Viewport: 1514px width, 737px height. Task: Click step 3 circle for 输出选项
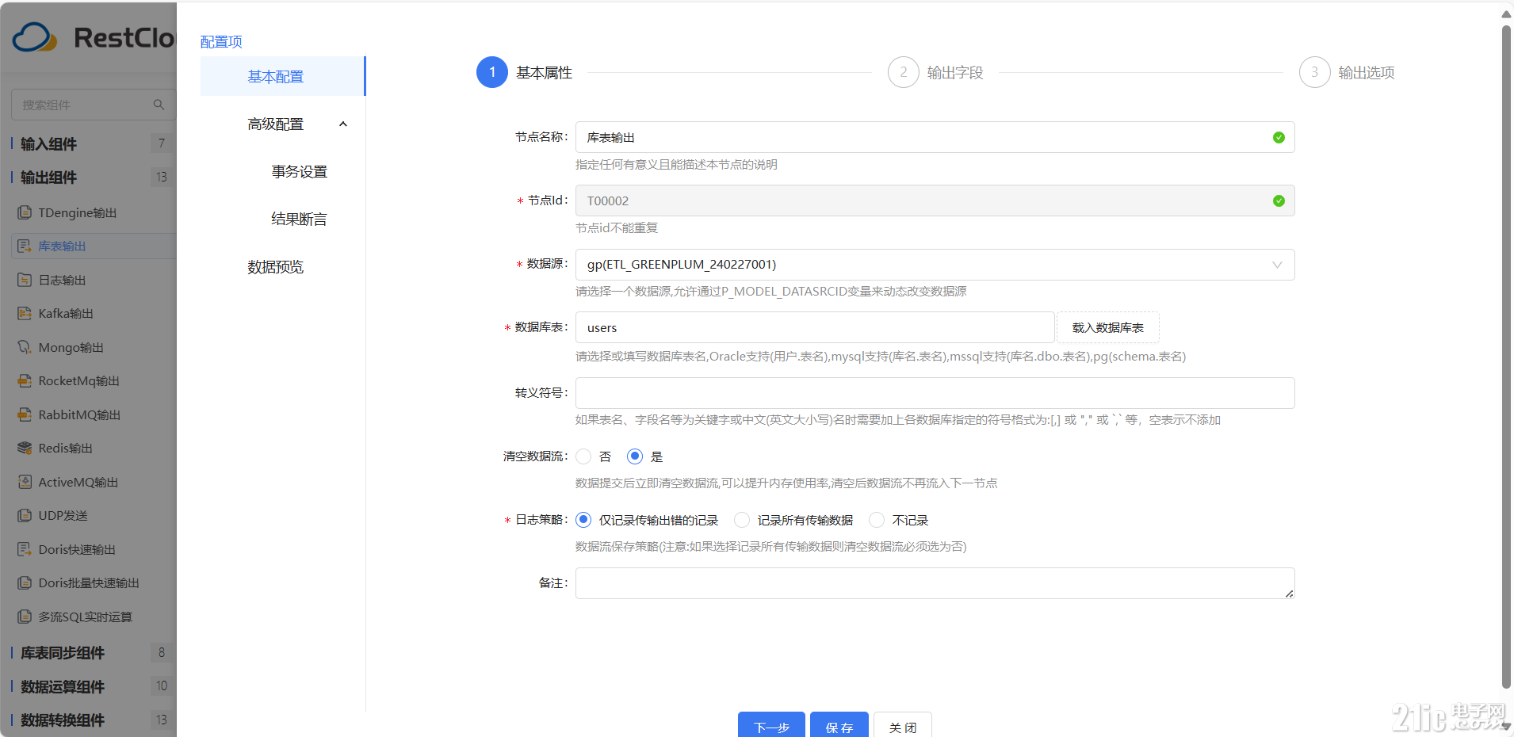(x=1314, y=72)
